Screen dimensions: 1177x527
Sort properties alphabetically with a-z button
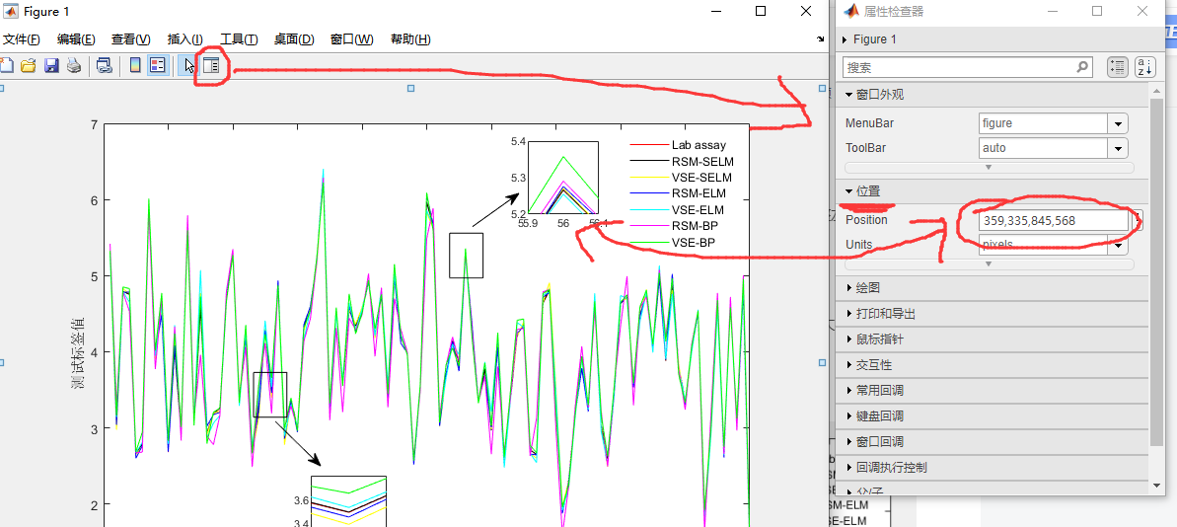click(1144, 67)
